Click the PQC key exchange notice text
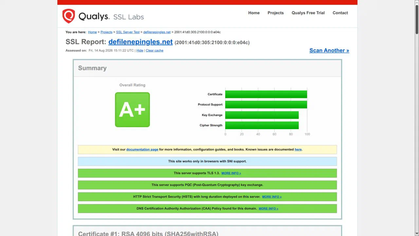This screenshot has width=419, height=236. tap(207, 185)
